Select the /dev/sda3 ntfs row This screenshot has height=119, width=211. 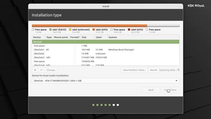105,58
